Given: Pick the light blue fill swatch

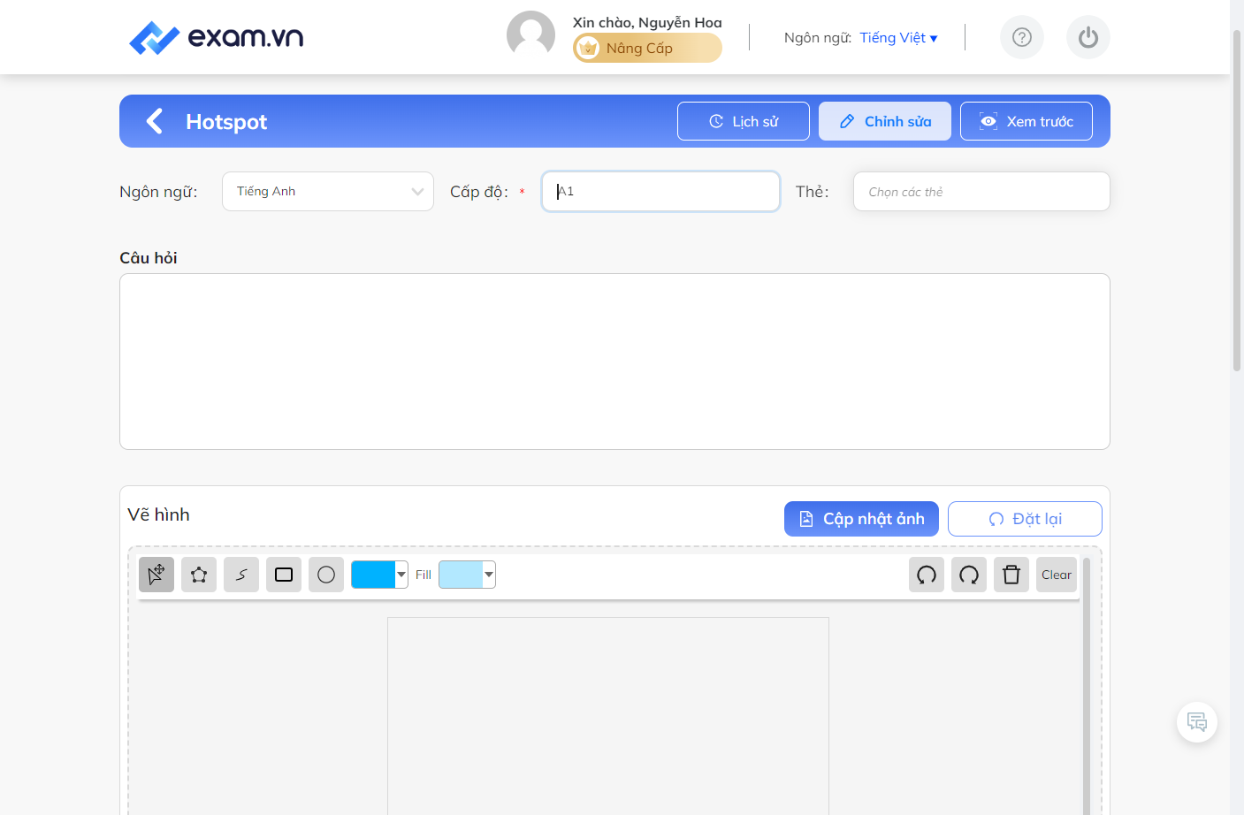Looking at the screenshot, I should [x=461, y=575].
